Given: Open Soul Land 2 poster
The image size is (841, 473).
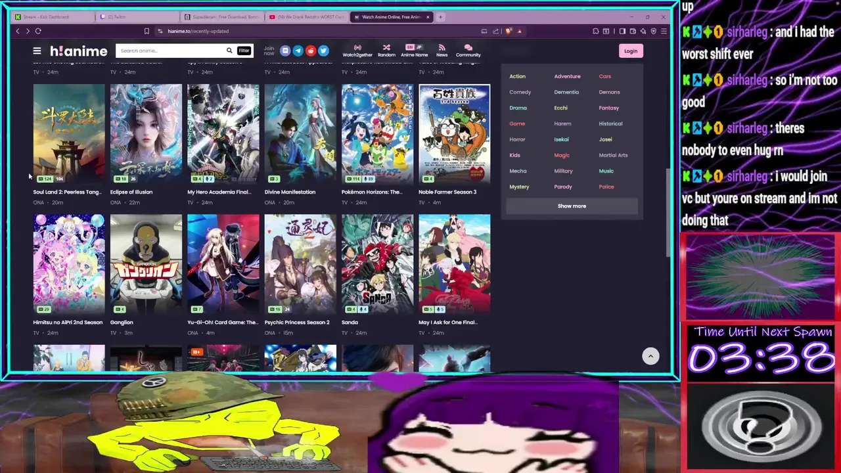Looking at the screenshot, I should (x=69, y=133).
